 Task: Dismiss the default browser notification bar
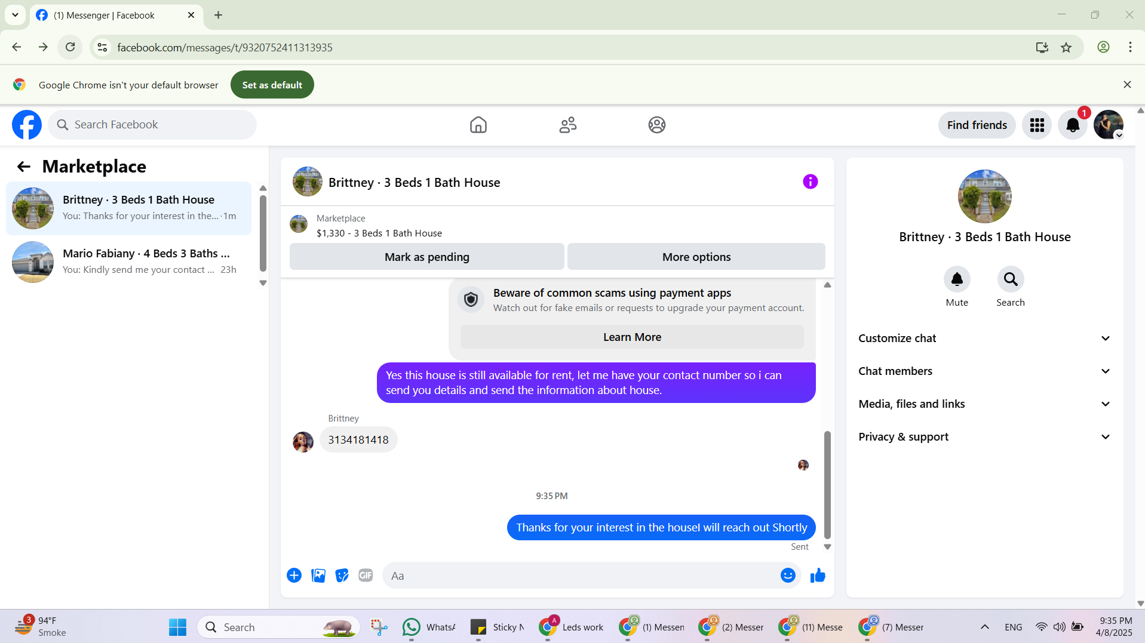[x=1127, y=85]
